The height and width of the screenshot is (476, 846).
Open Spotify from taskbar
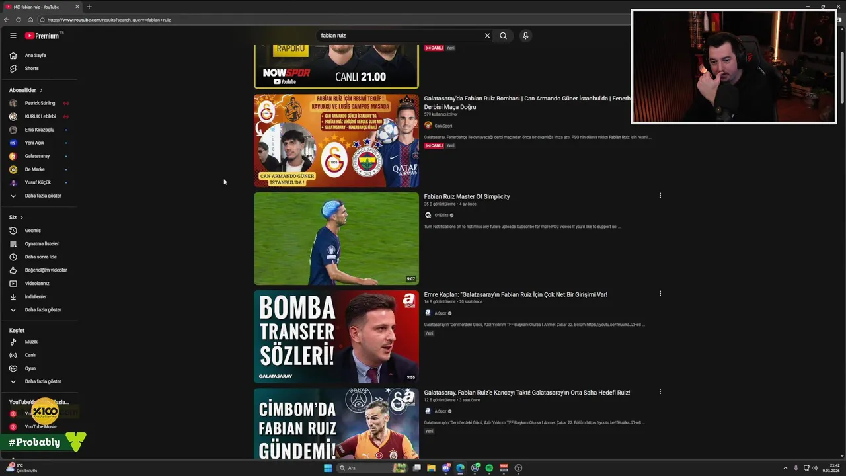pyautogui.click(x=489, y=468)
